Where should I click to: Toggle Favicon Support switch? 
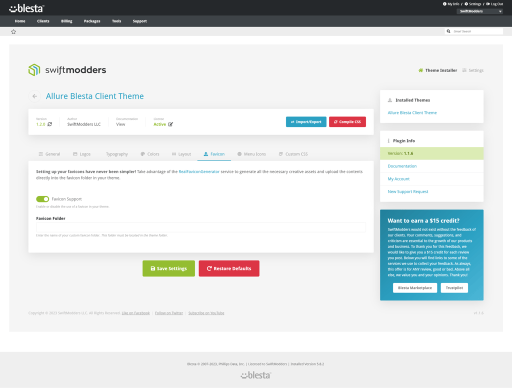click(42, 199)
